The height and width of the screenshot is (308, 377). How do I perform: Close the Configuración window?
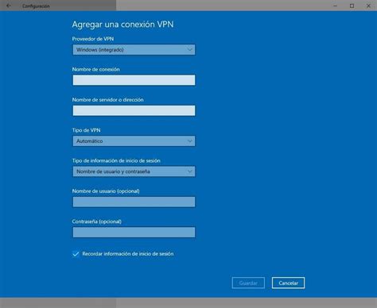click(x=368, y=6)
